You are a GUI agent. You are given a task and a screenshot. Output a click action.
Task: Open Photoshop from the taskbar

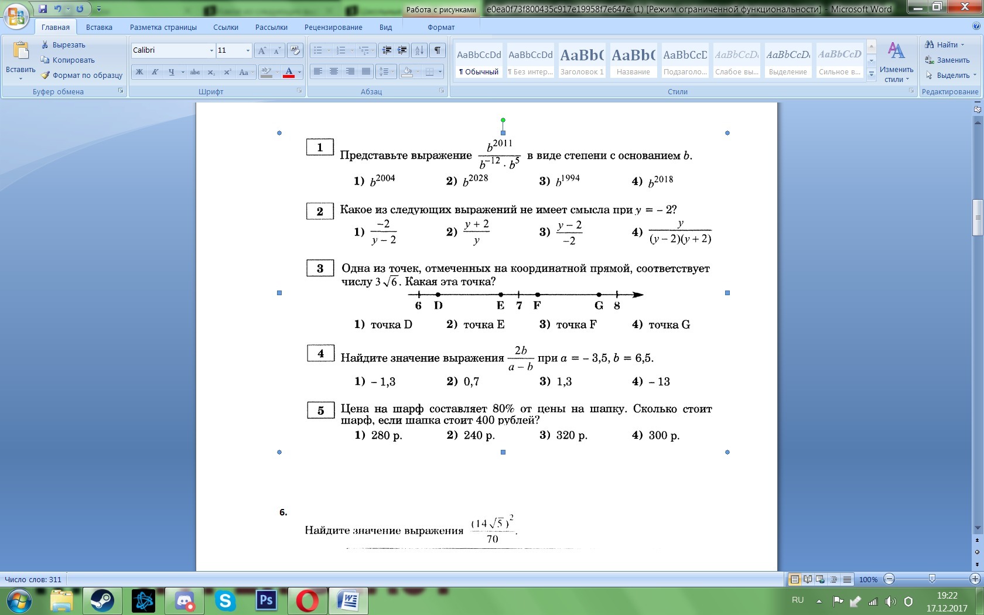tap(266, 600)
